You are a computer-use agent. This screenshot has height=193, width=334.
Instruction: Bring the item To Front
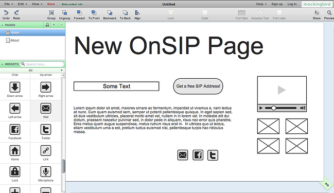tap(94, 12)
